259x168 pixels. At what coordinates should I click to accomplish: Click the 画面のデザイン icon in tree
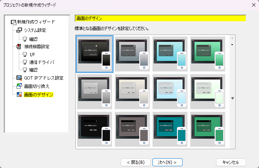coord(19,94)
